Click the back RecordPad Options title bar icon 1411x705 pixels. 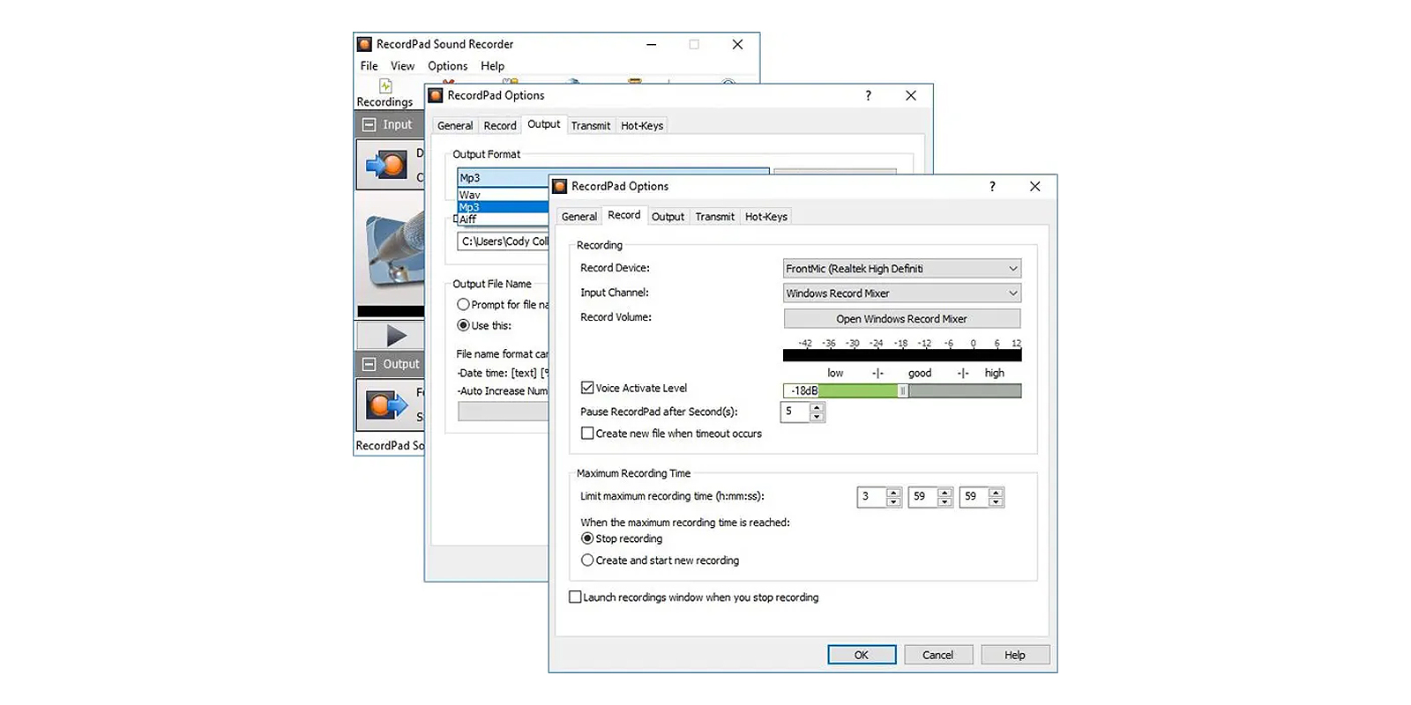click(436, 95)
